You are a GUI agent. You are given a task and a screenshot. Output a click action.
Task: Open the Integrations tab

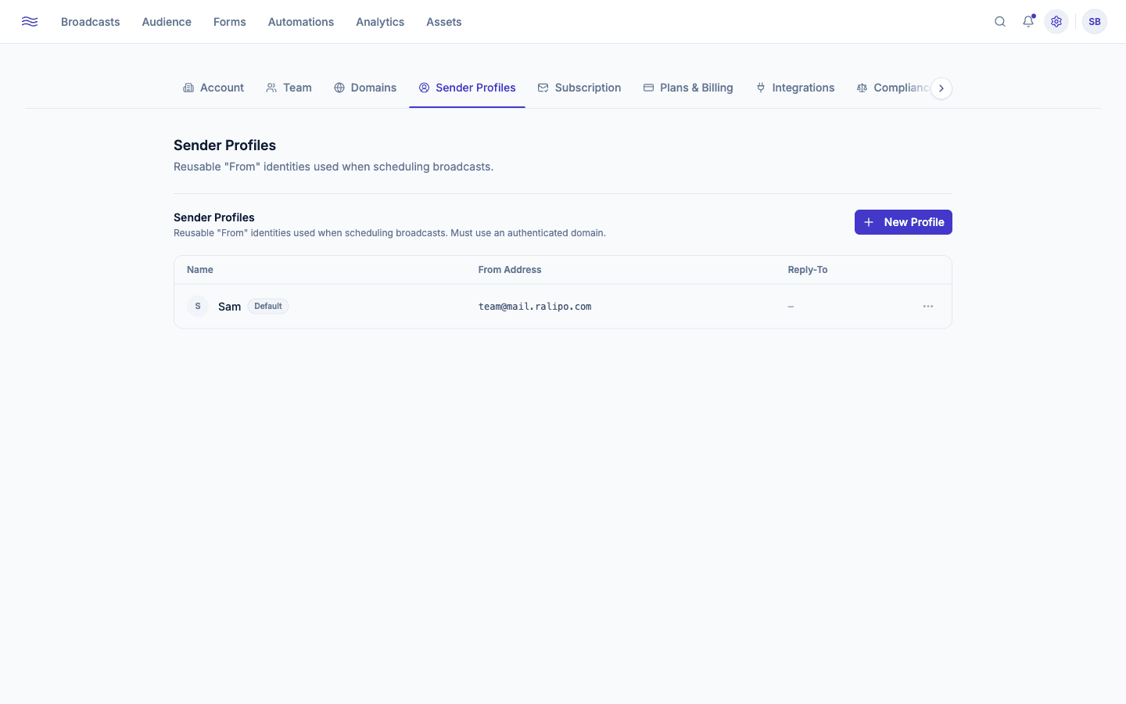click(795, 88)
